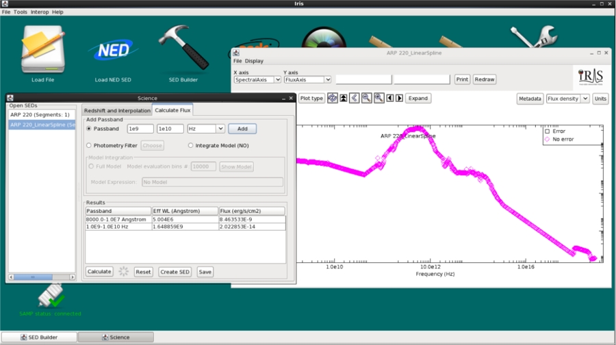Viewport: 616px width, 345px height.
Task: Click the passband minimum field 1e9
Action: 140,129
